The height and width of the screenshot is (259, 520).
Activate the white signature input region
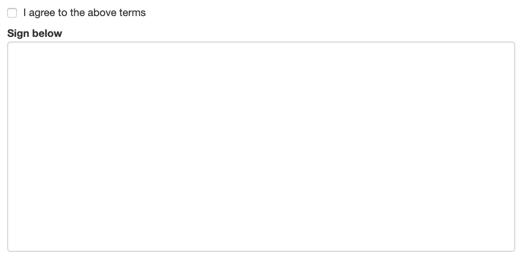(261, 147)
